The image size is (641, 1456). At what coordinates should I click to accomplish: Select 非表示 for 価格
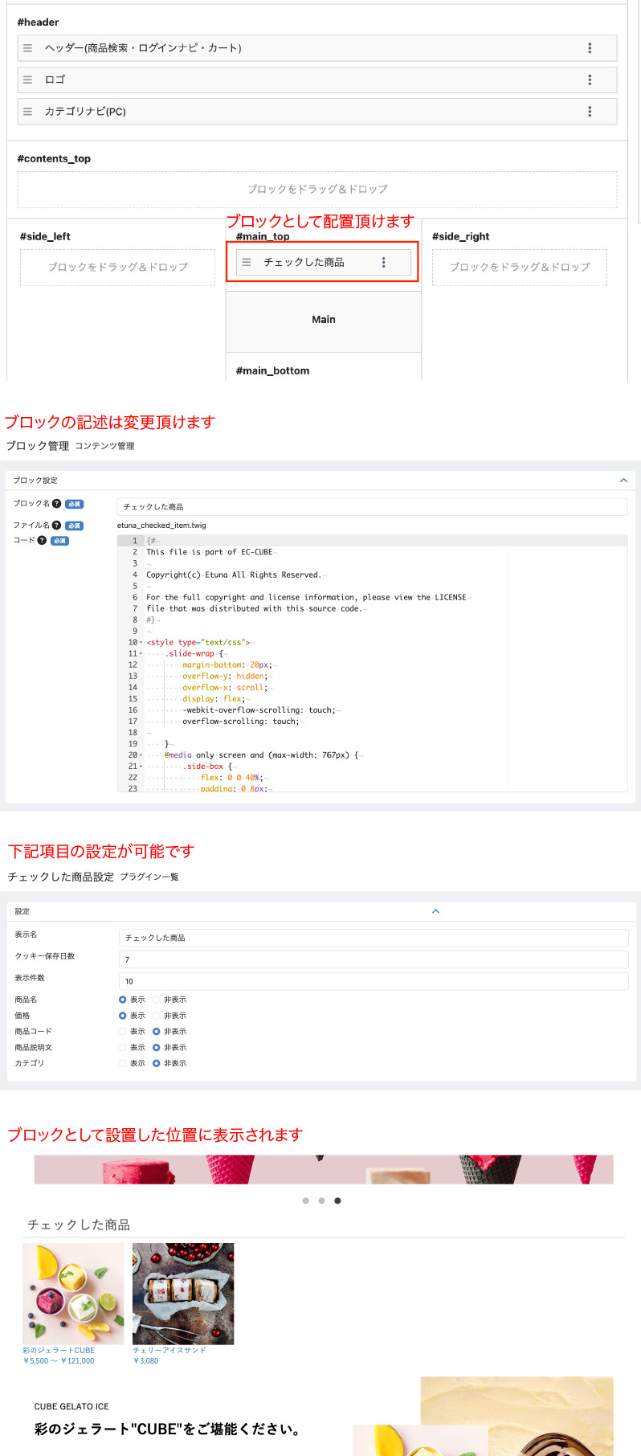click(157, 1016)
